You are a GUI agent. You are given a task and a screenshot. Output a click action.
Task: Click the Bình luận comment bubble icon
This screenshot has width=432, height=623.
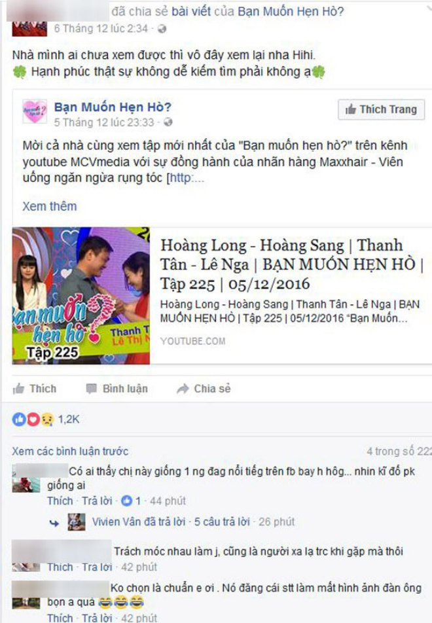click(x=92, y=389)
